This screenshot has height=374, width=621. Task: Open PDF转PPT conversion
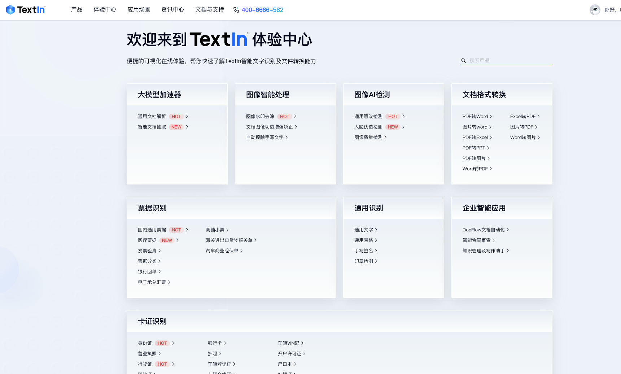474,148
